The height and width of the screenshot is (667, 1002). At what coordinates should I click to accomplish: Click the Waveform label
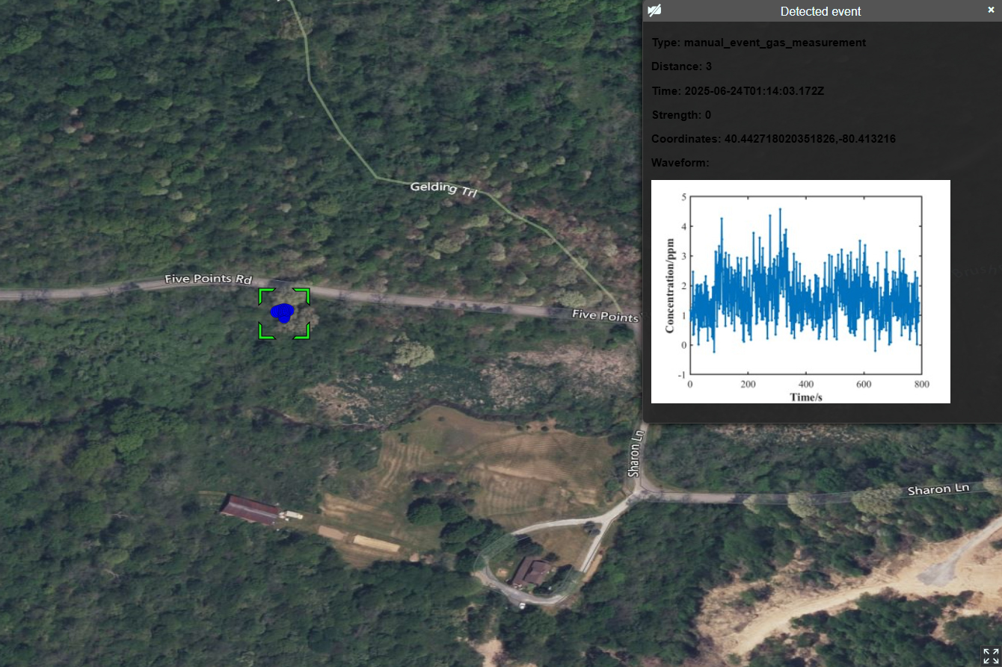(680, 163)
